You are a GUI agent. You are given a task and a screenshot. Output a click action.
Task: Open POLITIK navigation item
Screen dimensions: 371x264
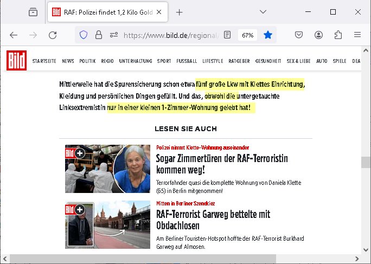[87, 61]
